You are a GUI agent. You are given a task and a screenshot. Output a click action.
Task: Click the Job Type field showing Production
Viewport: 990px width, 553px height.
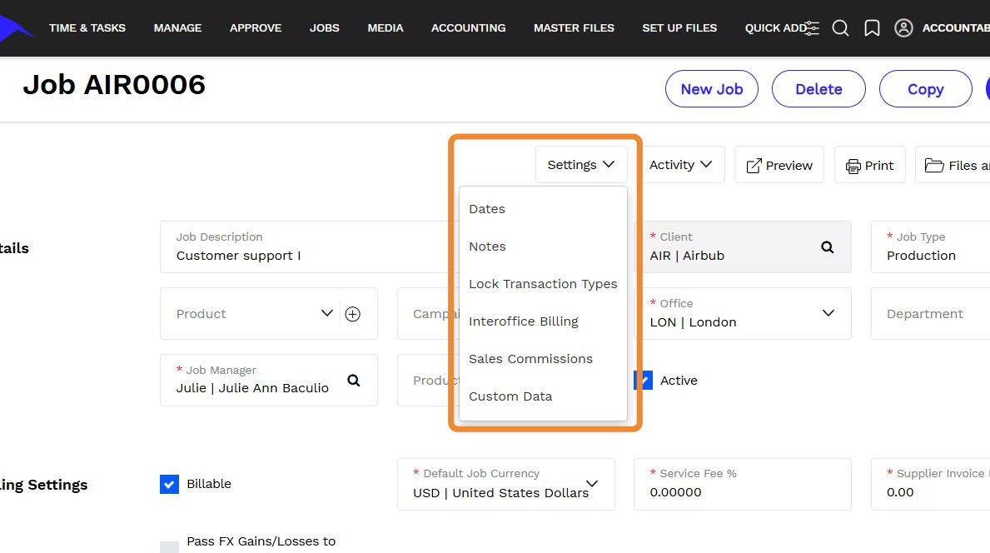[x=930, y=247]
